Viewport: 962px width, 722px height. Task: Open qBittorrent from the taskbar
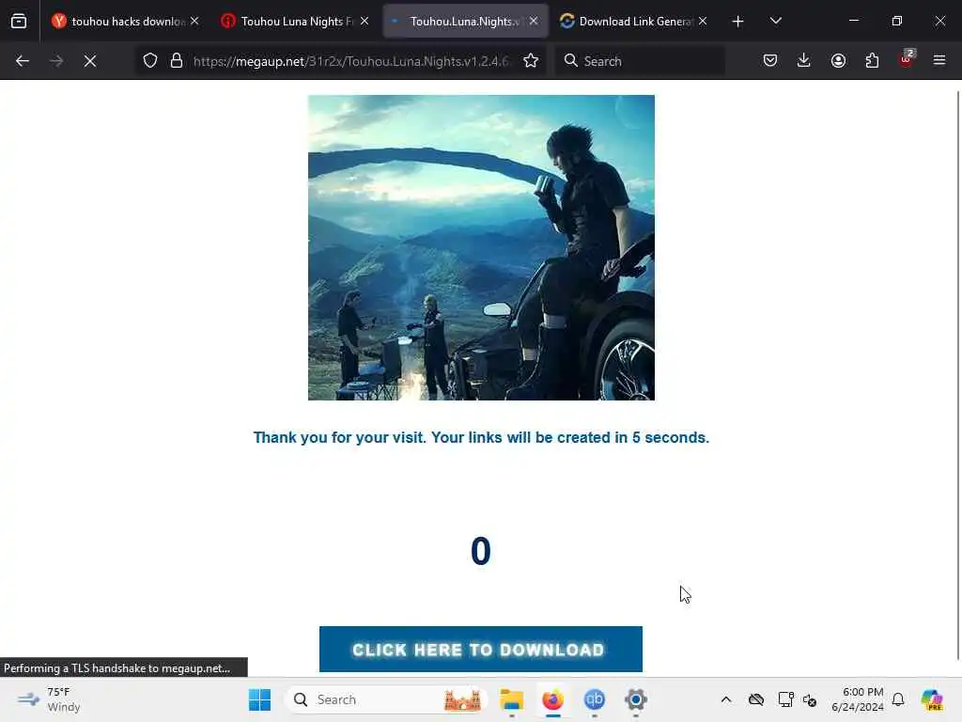point(594,699)
